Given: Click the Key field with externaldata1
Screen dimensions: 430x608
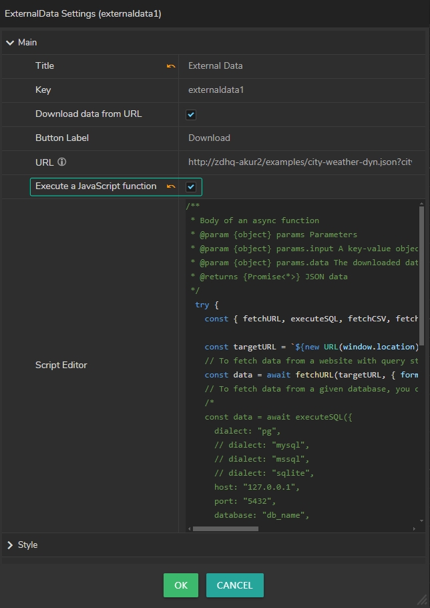Looking at the screenshot, I should tap(300, 90).
